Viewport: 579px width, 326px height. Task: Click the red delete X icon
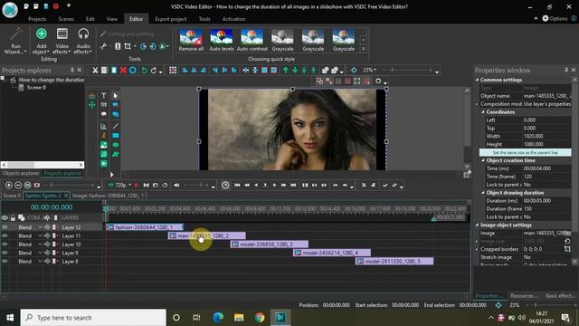click(123, 71)
